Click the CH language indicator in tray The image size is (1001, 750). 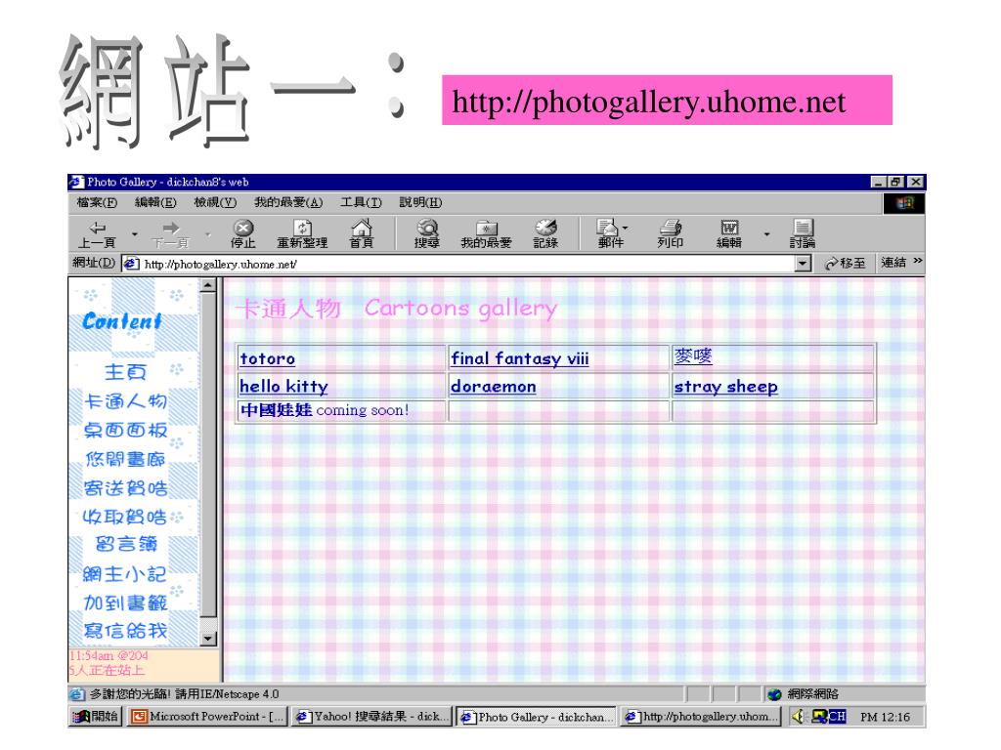pos(837,716)
